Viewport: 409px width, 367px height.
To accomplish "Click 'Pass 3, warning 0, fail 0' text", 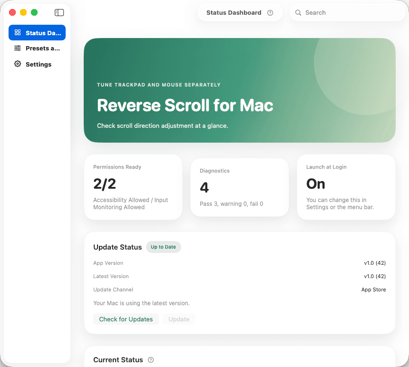I will point(231,204).
